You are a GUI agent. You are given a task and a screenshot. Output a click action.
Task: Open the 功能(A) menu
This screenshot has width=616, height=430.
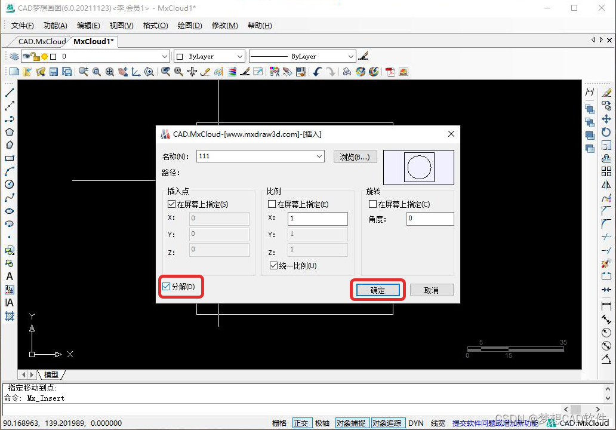click(55, 26)
